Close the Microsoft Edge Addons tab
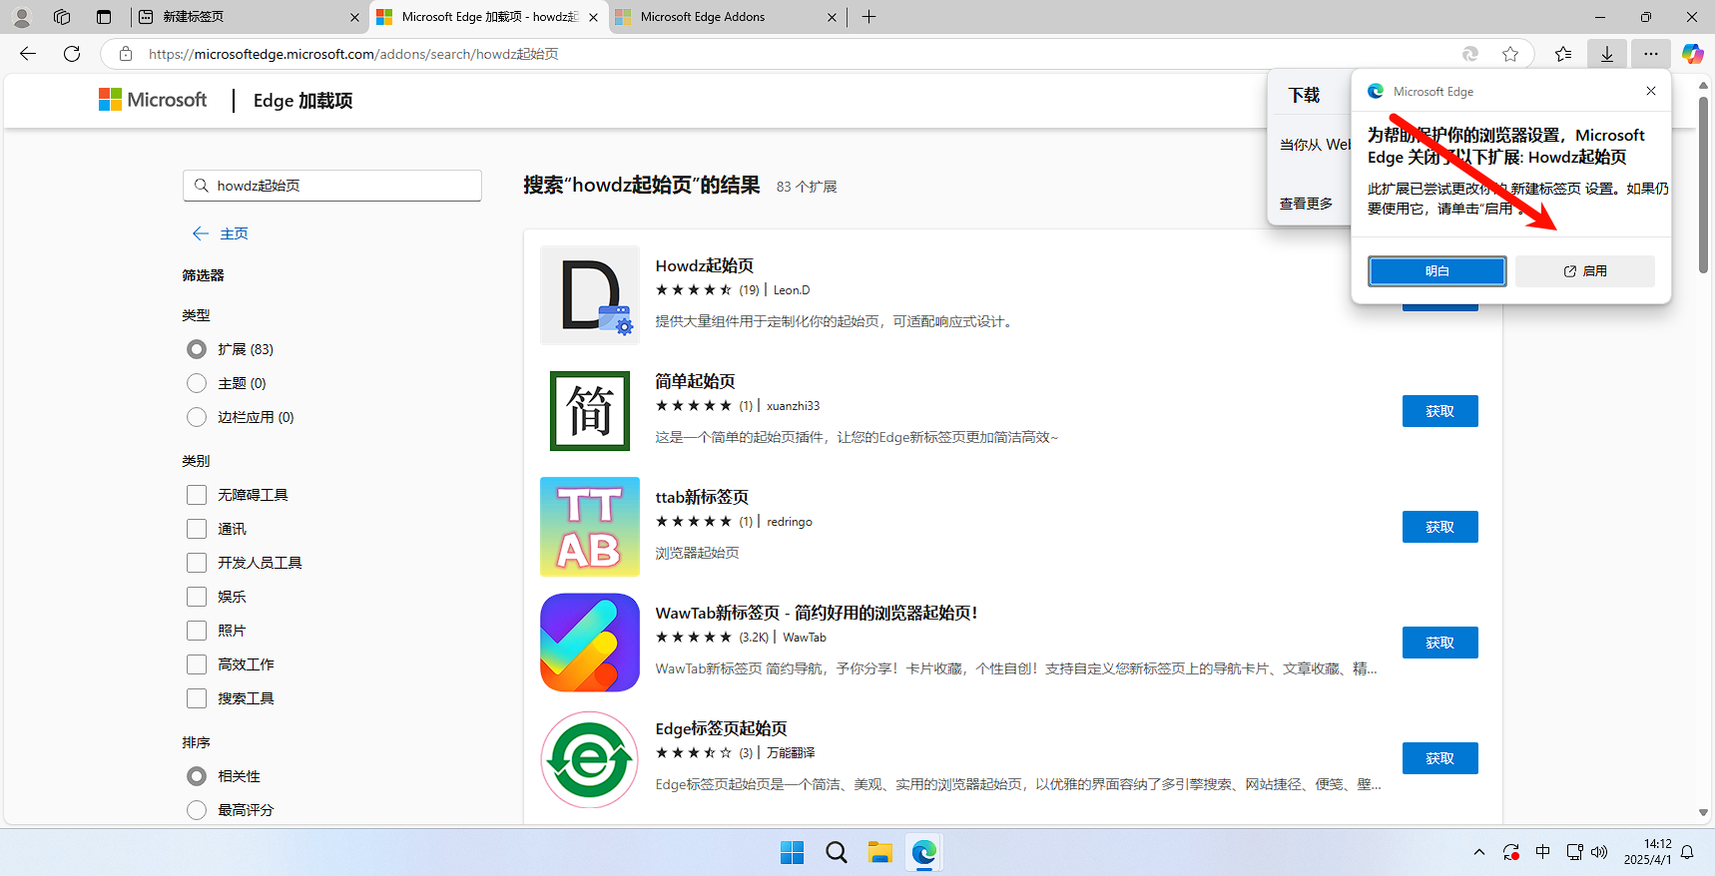1715x876 pixels. 832,17
